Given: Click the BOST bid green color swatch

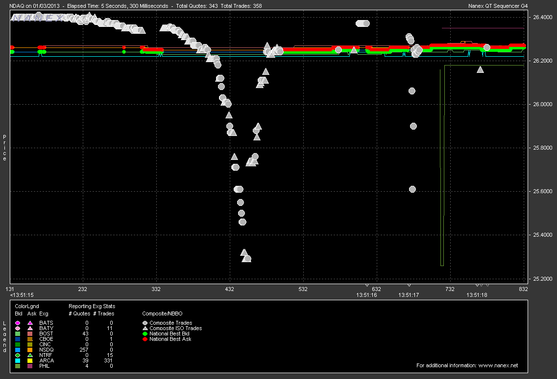Looking at the screenshot, I should point(18,334).
